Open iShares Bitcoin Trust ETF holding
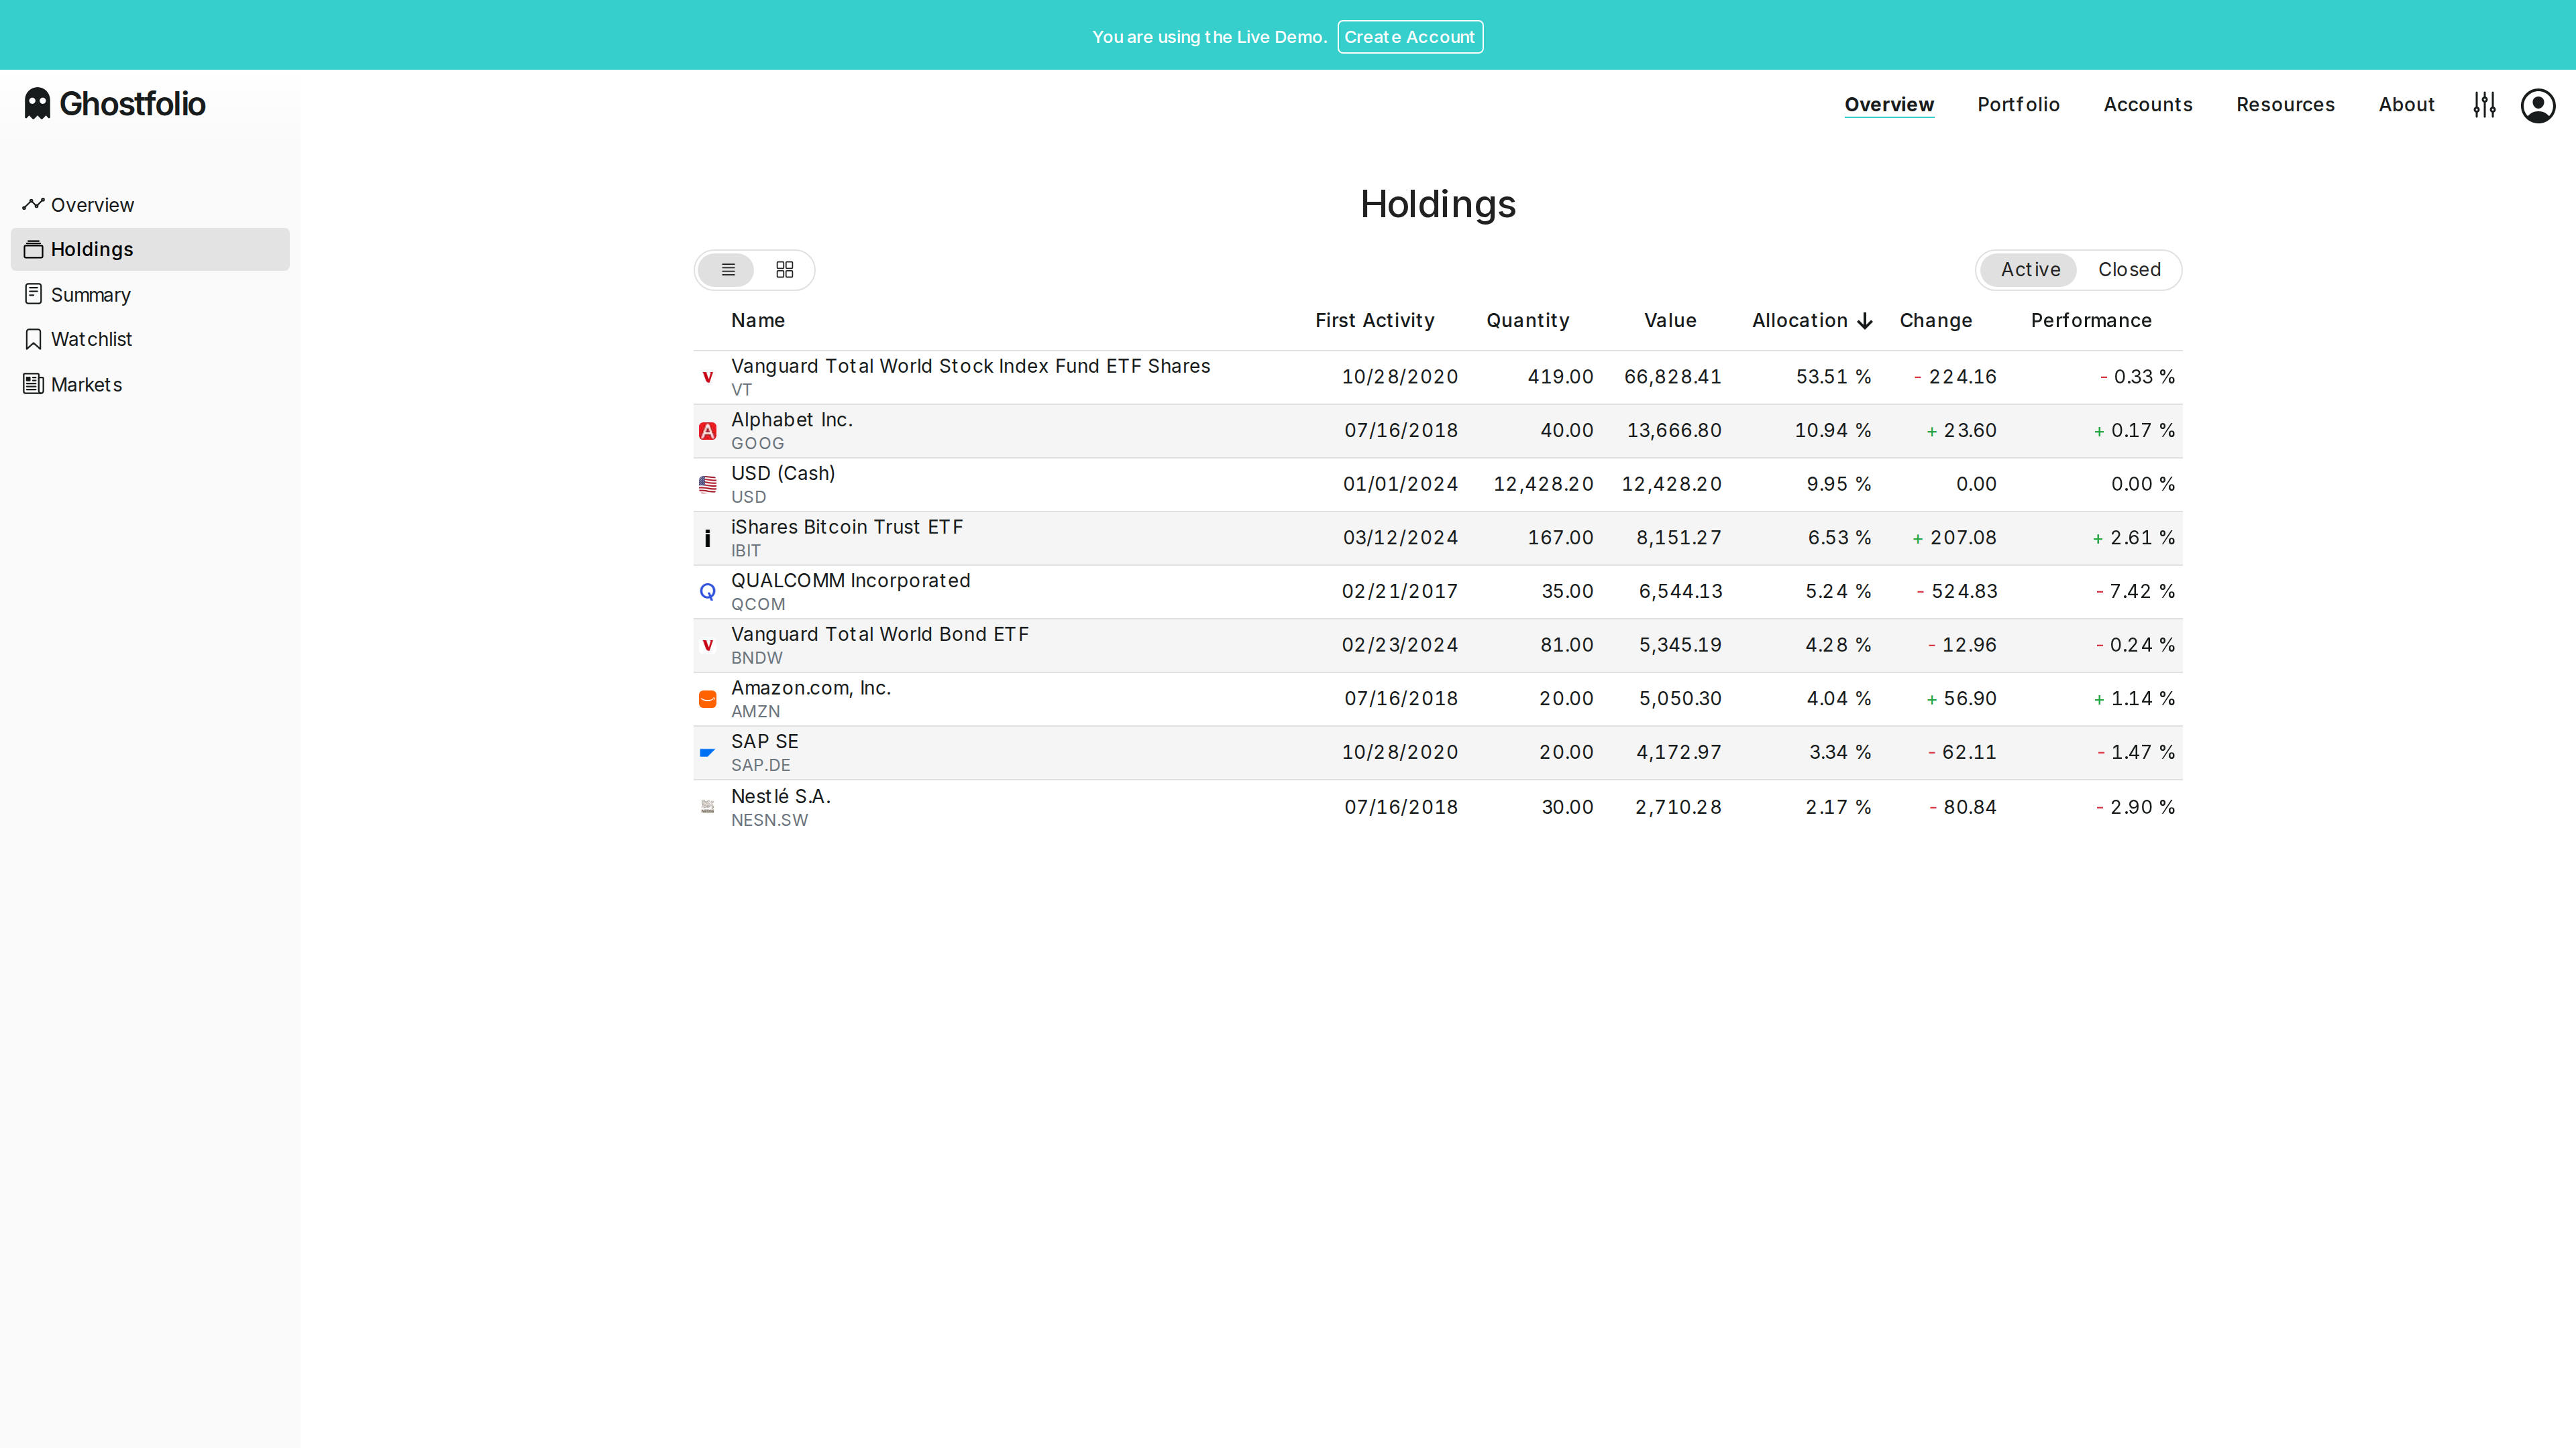The image size is (2576, 1448). pyautogui.click(x=1438, y=538)
